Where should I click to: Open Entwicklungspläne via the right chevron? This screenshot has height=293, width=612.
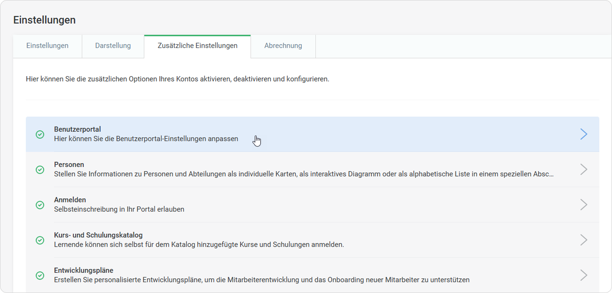point(583,275)
